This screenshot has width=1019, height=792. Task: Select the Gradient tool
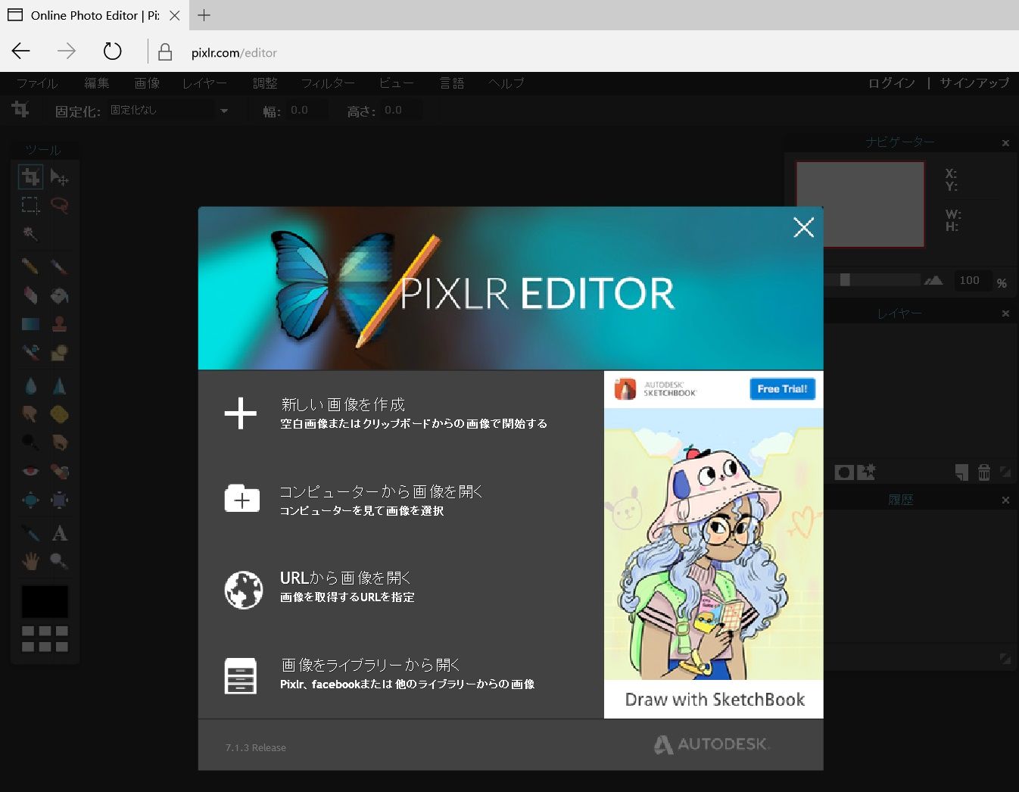pos(30,324)
